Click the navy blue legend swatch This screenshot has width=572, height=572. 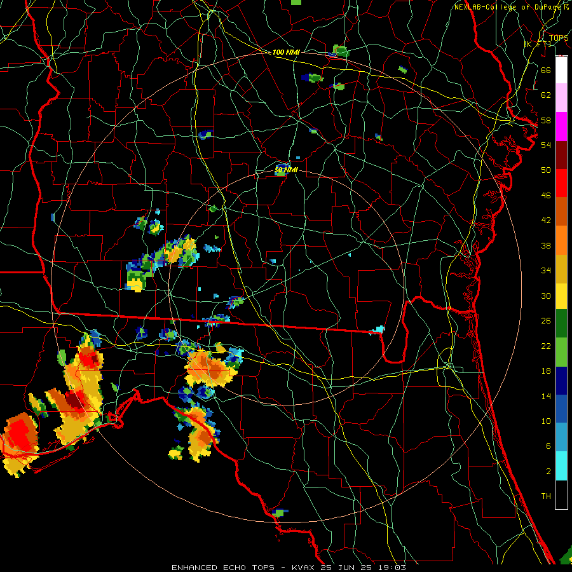561,381
